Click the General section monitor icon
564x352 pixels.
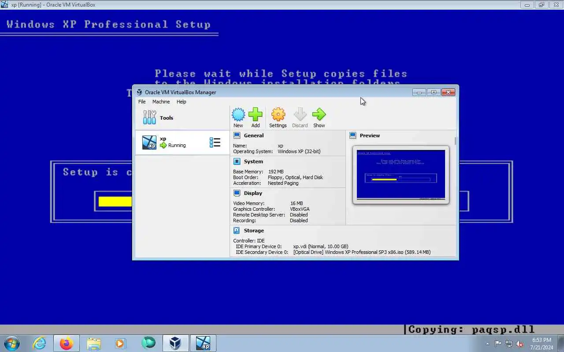coord(237,136)
